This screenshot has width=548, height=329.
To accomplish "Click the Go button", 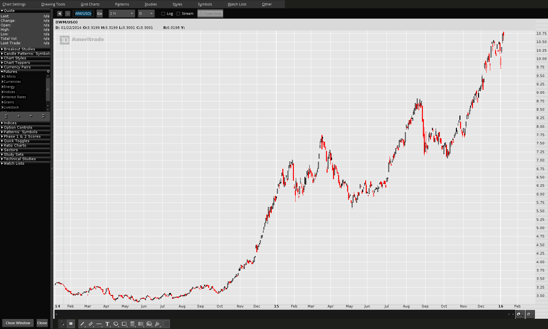I will 99,13.
